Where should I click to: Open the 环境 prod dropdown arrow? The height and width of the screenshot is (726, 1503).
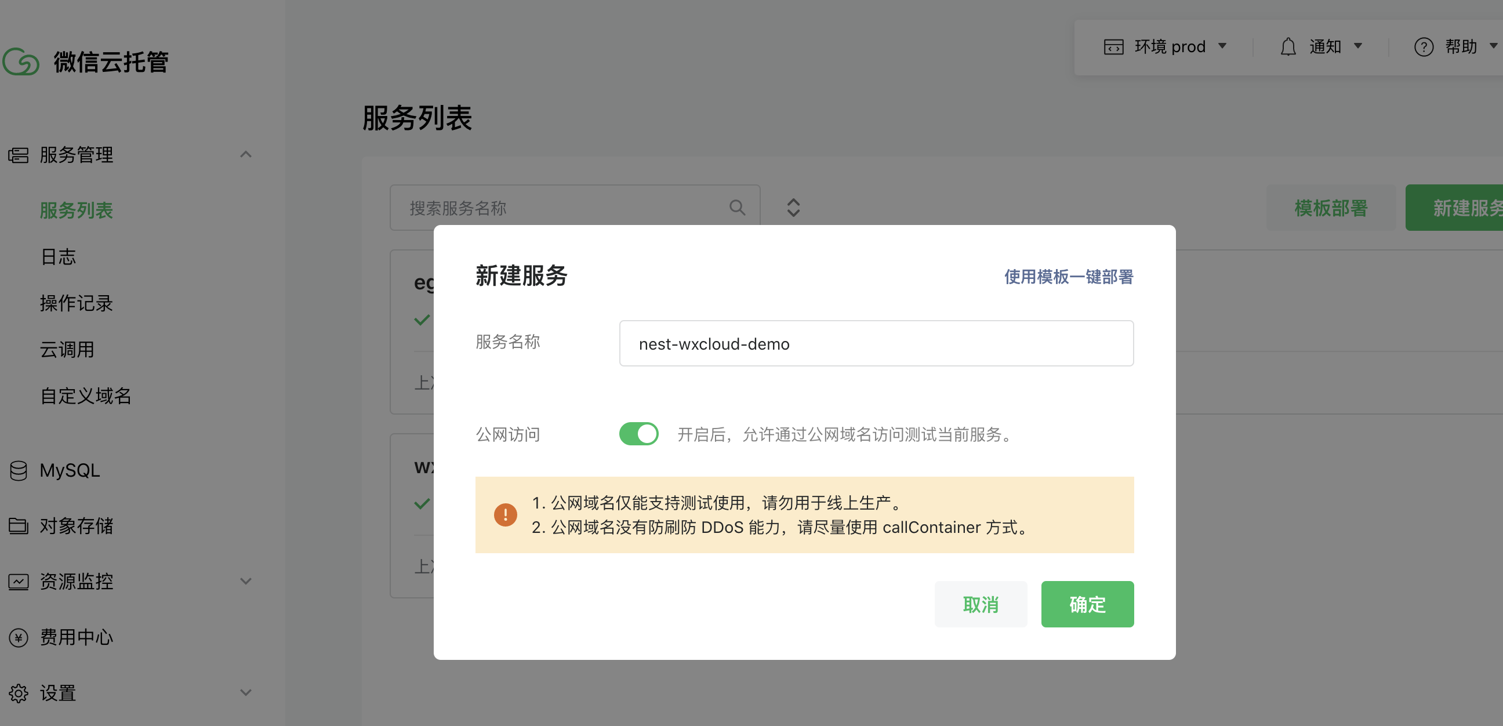(1222, 46)
